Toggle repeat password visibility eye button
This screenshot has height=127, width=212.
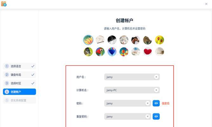point(156,117)
